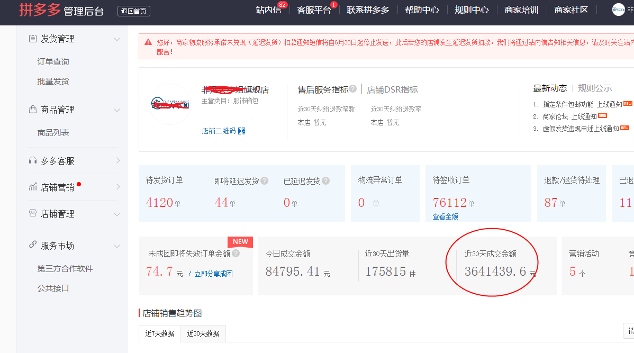
Task: Open 批量发货 in sidebar
Action: coord(53,82)
